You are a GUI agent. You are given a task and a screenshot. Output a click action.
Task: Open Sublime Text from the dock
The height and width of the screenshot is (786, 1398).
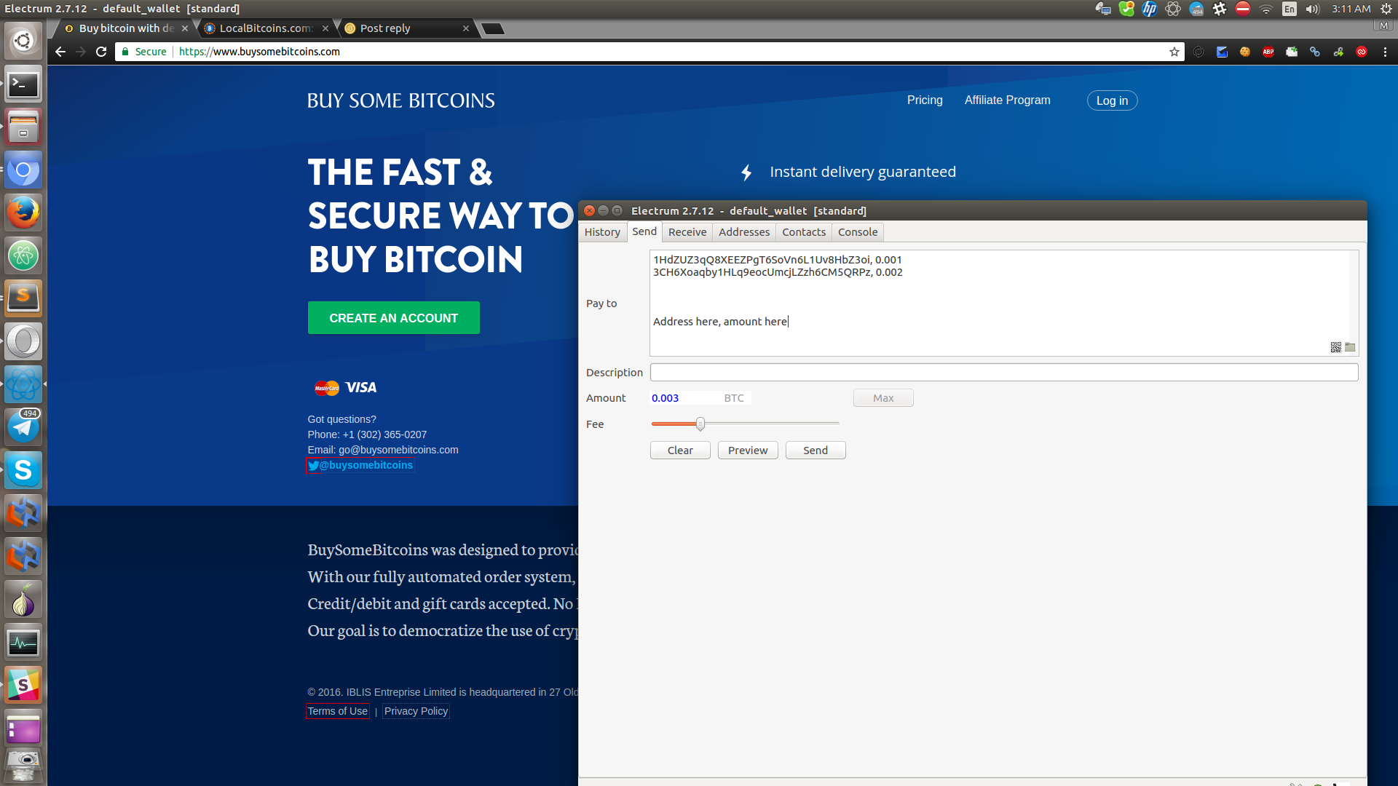coord(23,298)
